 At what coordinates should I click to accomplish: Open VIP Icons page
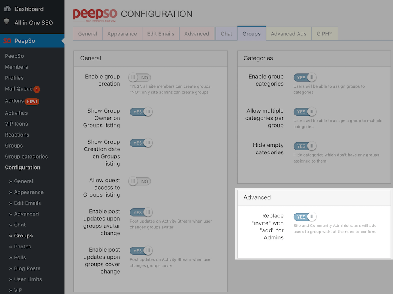click(16, 124)
